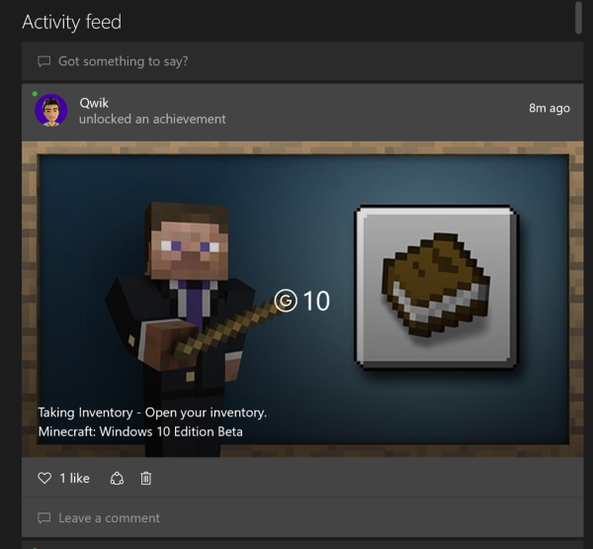Click 'Taking Inventory - Open your inventory.' text
Screen dimensions: 593x549
[x=152, y=412]
